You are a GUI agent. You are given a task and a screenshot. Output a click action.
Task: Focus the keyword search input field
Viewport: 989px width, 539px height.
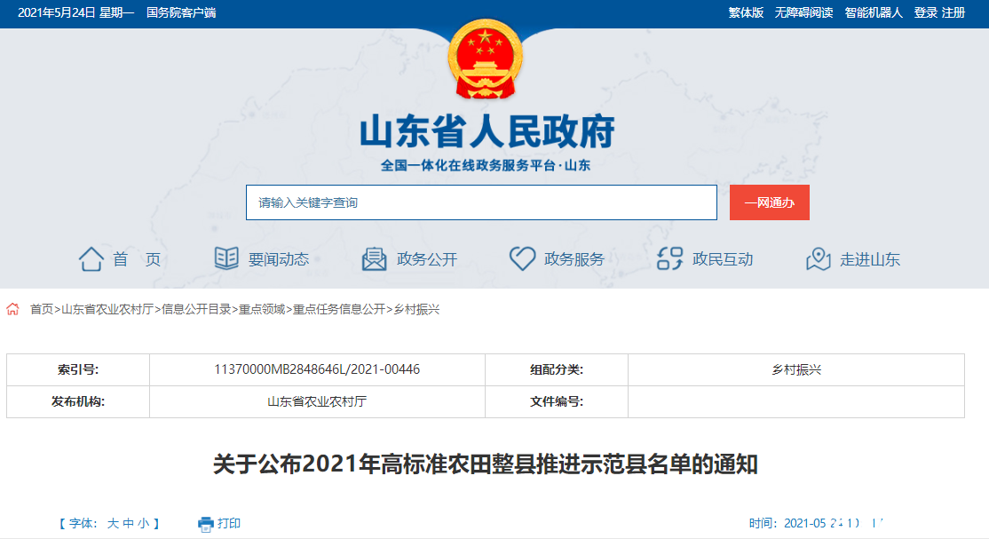(x=481, y=202)
